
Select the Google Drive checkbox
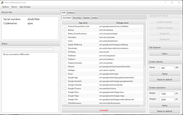pos(65,92)
